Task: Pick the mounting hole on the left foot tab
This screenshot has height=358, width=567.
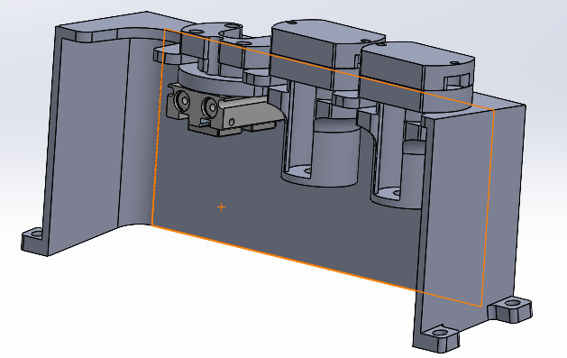Action: pyautogui.click(x=37, y=234)
